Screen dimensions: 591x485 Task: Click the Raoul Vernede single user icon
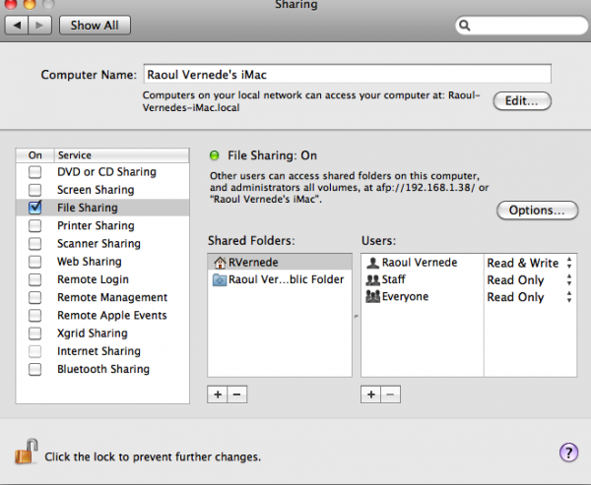click(x=372, y=263)
